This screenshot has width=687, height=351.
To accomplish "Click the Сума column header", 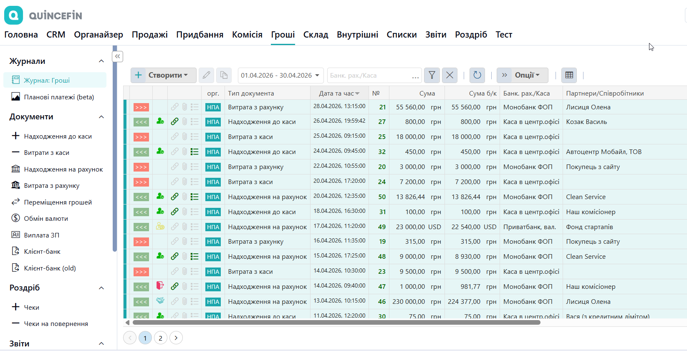I will pyautogui.click(x=417, y=93).
